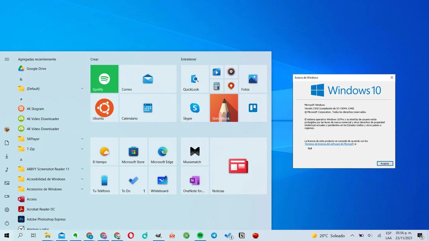Open the Musixmatch tile

pyautogui.click(x=195, y=151)
